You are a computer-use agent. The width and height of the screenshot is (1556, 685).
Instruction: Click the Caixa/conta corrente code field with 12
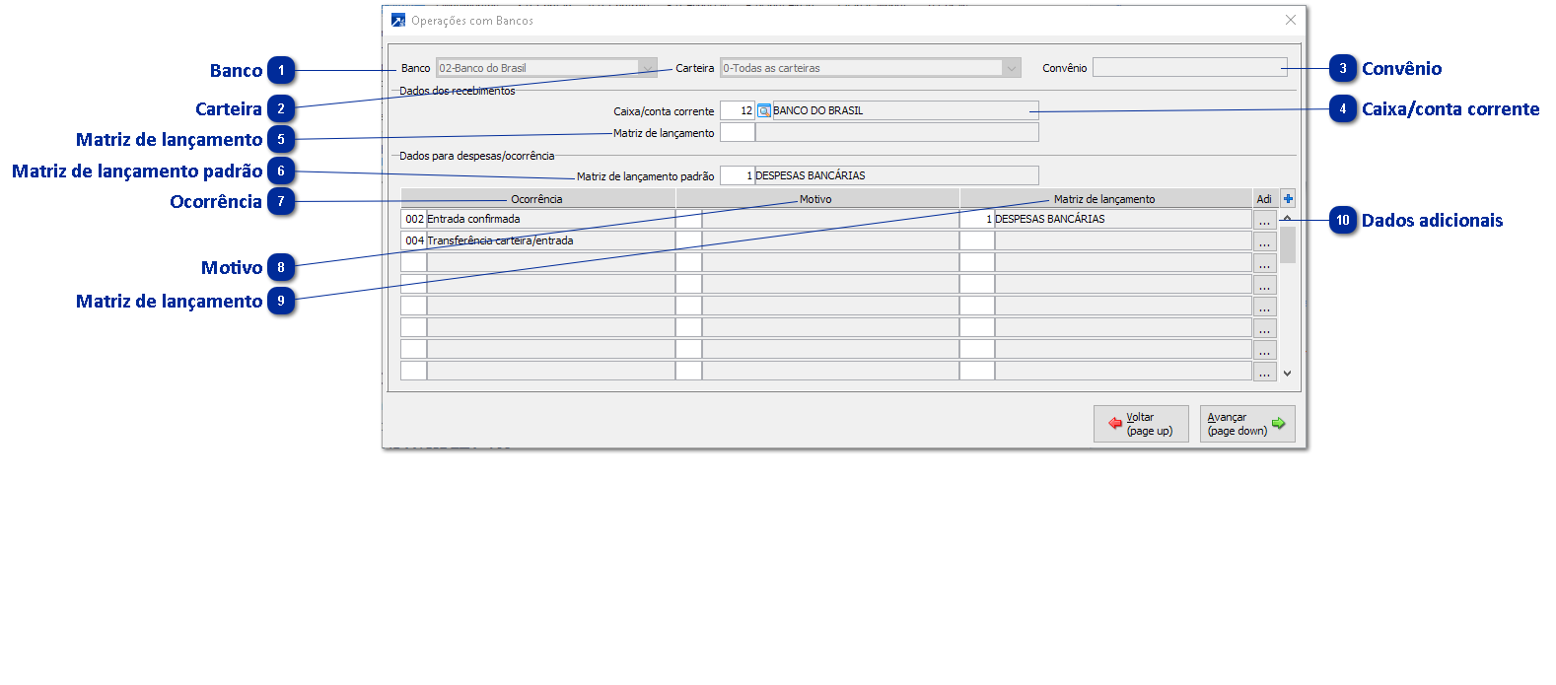(x=738, y=110)
